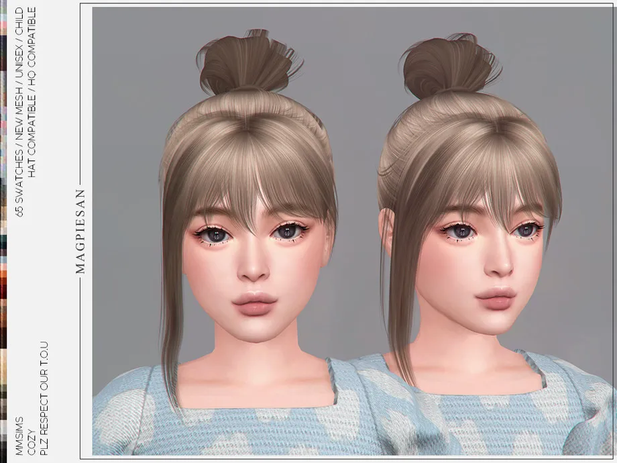Click the 'HAT COMPATIBLE / HQ COMPATIBLE' text
Screen dimensions: 617x463
coord(31,93)
